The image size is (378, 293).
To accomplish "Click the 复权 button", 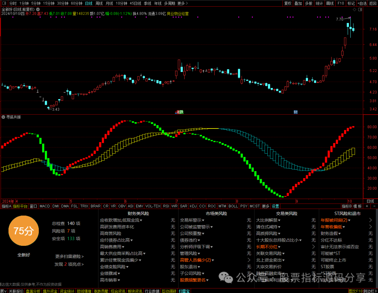I will [288, 3].
